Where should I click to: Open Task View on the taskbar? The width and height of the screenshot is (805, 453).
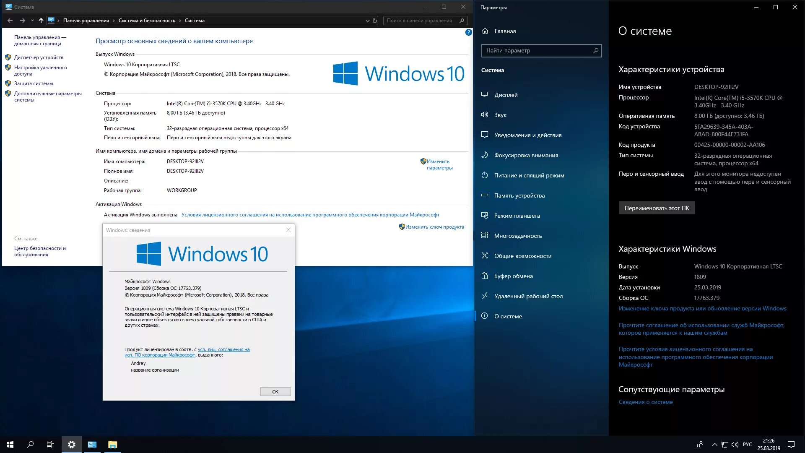[x=50, y=445]
